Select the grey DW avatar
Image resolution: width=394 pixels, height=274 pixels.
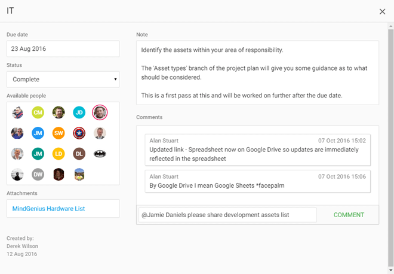click(38, 174)
